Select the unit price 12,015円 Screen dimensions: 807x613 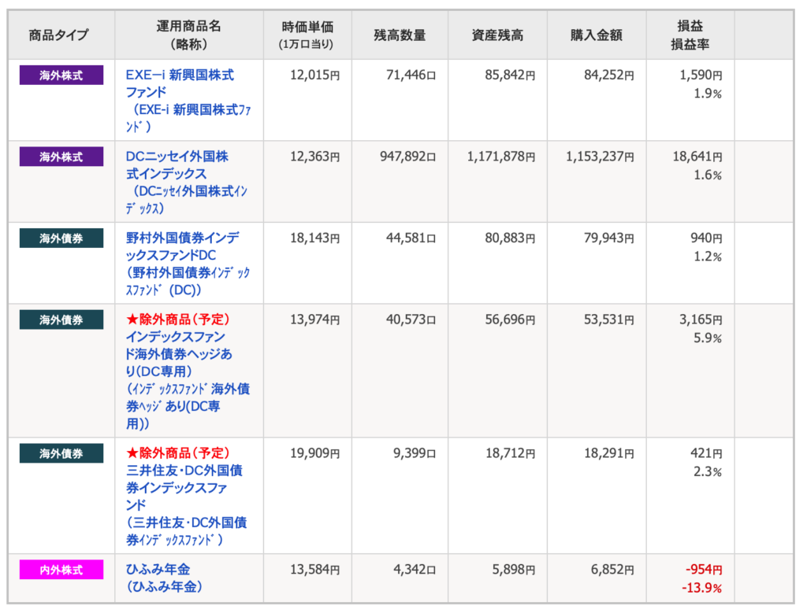pyautogui.click(x=315, y=75)
